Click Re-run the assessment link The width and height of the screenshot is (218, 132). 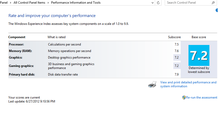[202, 97]
